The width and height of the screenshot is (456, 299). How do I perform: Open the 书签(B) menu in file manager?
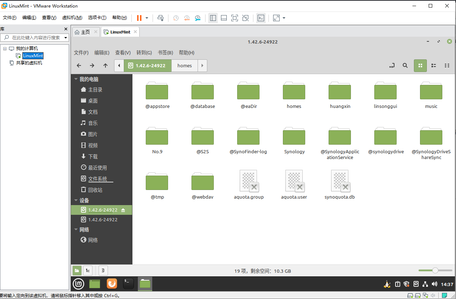[165, 53]
